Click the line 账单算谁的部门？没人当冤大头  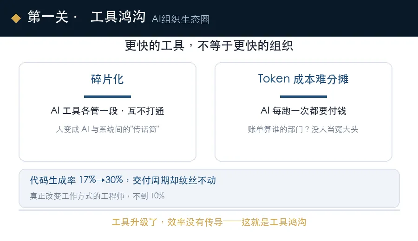click(303, 129)
